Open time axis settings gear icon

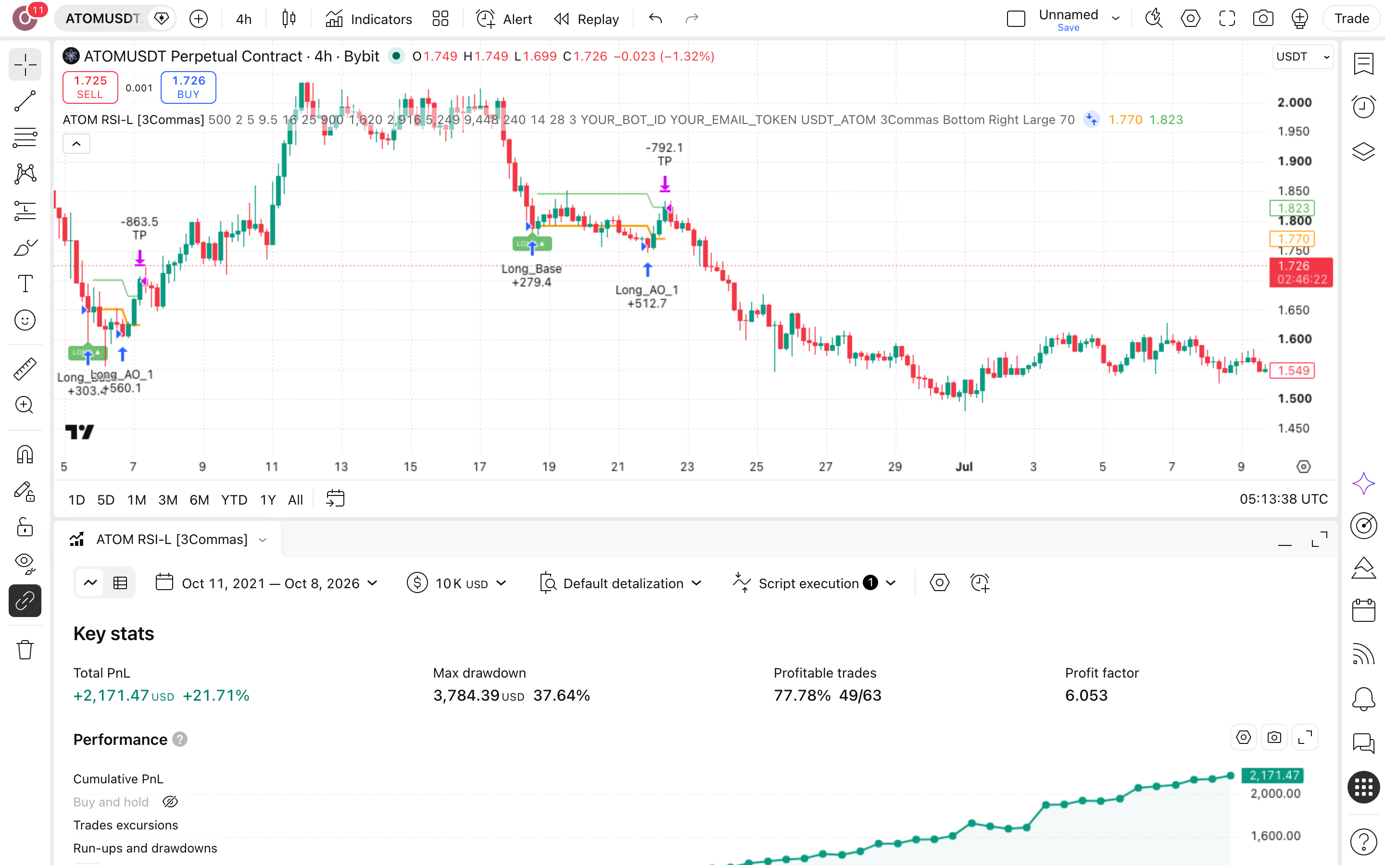[1303, 467]
